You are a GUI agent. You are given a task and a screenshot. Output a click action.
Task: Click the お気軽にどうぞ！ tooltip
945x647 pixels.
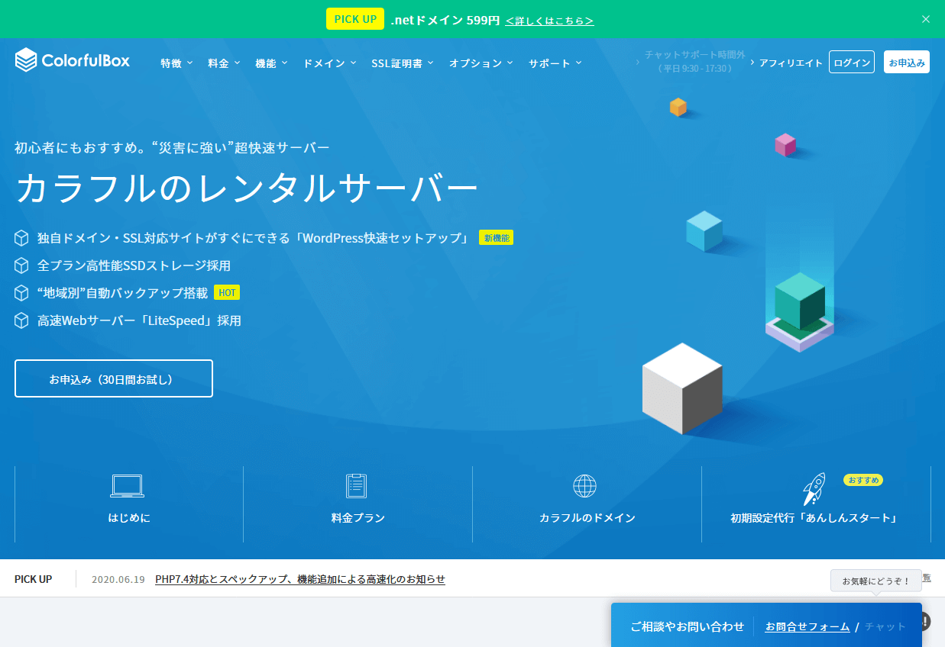pos(876,581)
